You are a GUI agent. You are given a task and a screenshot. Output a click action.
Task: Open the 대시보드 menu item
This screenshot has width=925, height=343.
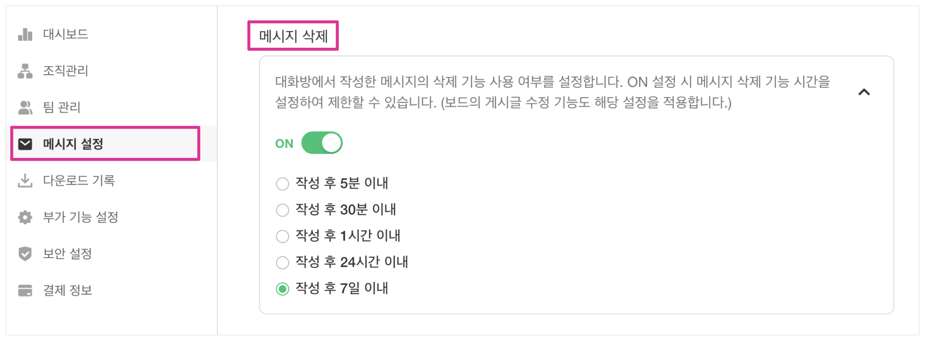click(65, 34)
